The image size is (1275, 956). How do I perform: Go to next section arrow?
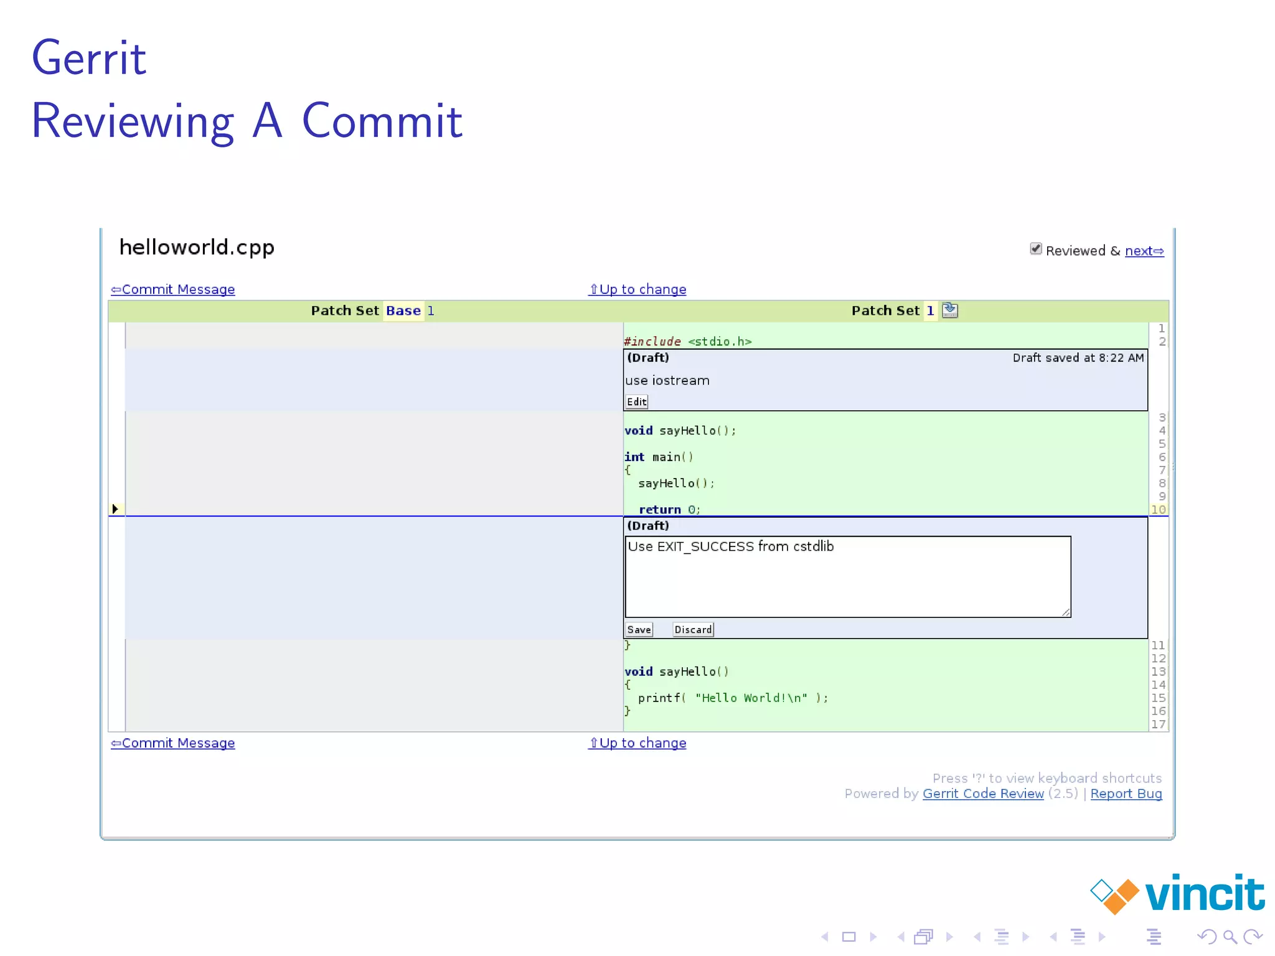pyautogui.click(x=1102, y=937)
